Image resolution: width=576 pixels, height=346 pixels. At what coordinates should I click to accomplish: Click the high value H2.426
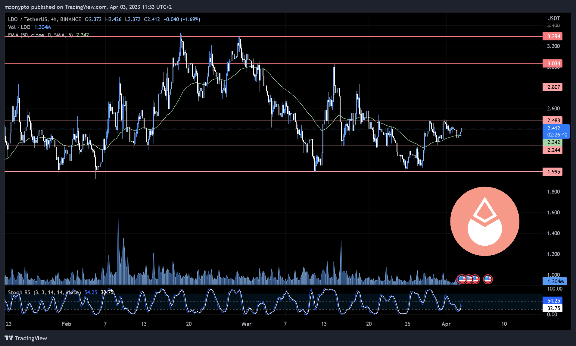tap(114, 19)
